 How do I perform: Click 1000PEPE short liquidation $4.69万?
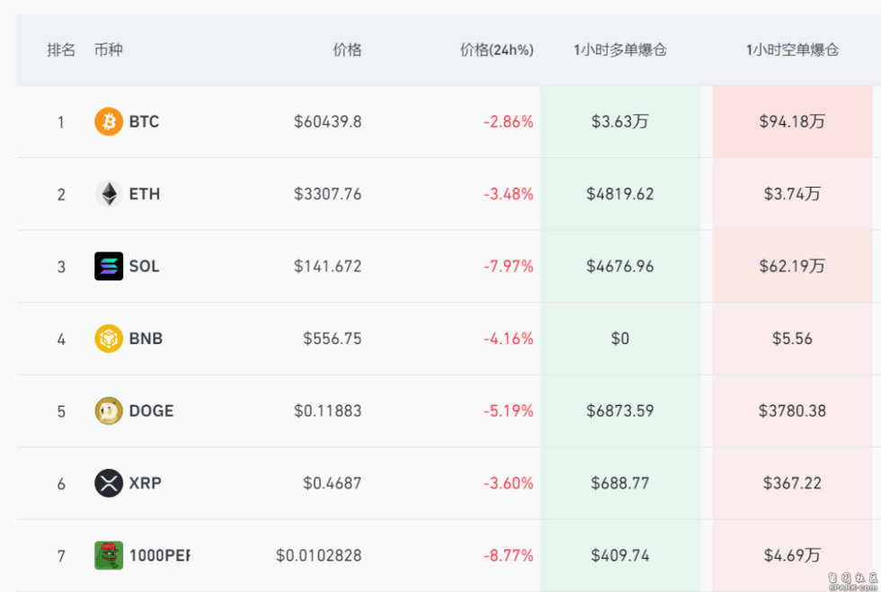pyautogui.click(x=792, y=555)
